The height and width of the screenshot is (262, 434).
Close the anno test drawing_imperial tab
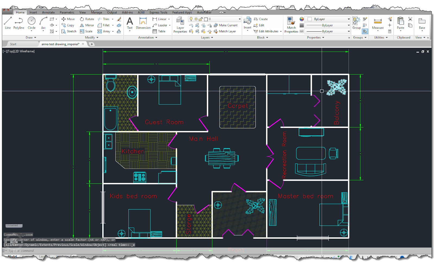pos(83,44)
